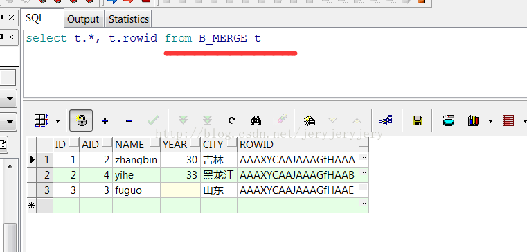Click the fetch last page icon
Image resolution: width=527 pixels, height=252 pixels.
[207, 120]
